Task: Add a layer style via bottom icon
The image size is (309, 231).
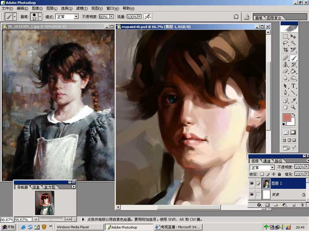Action: coord(259,205)
